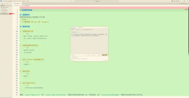This screenshot has width=189, height=98.
Task: Close the README.md editor tab
Action: (x=21, y=4)
